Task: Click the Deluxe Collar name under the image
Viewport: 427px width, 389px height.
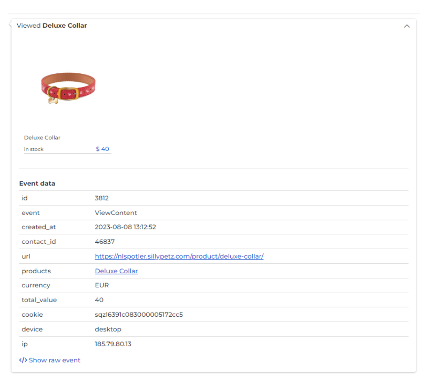Action: pyautogui.click(x=42, y=138)
